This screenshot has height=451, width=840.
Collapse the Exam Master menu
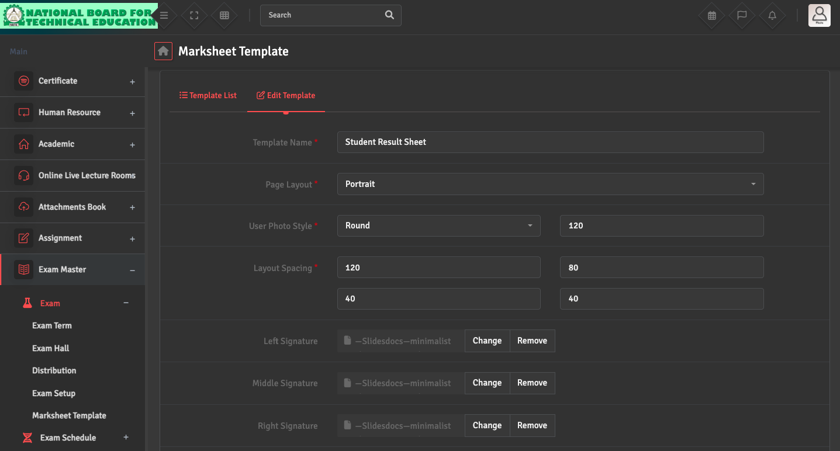click(72, 270)
